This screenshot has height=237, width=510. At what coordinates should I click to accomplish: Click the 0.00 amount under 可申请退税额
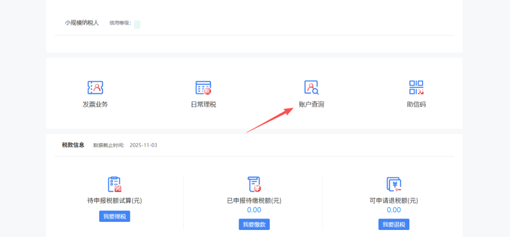393,210
